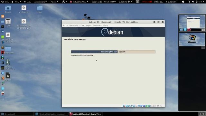Click the Show Applications grid icon
The width and height of the screenshot is (206, 116).
3,99
